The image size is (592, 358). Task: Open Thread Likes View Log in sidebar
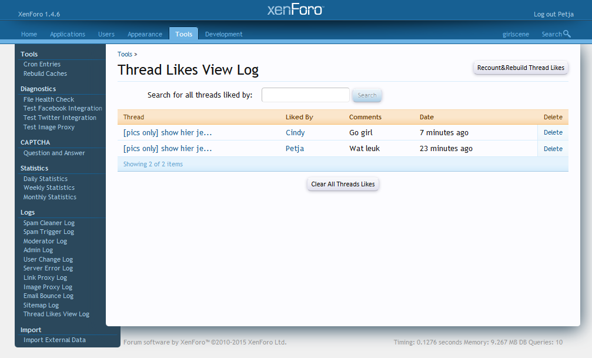56,314
